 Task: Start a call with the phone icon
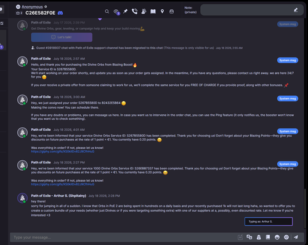(134, 11)
